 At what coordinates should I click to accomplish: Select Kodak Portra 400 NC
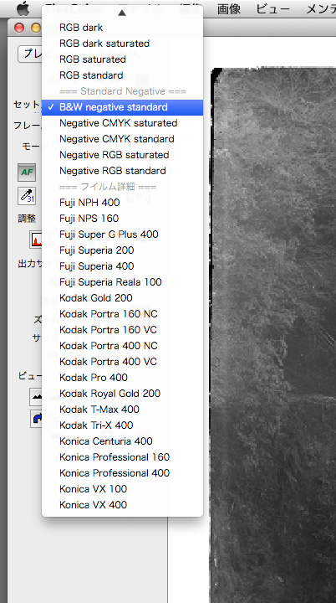pyautogui.click(x=122, y=346)
